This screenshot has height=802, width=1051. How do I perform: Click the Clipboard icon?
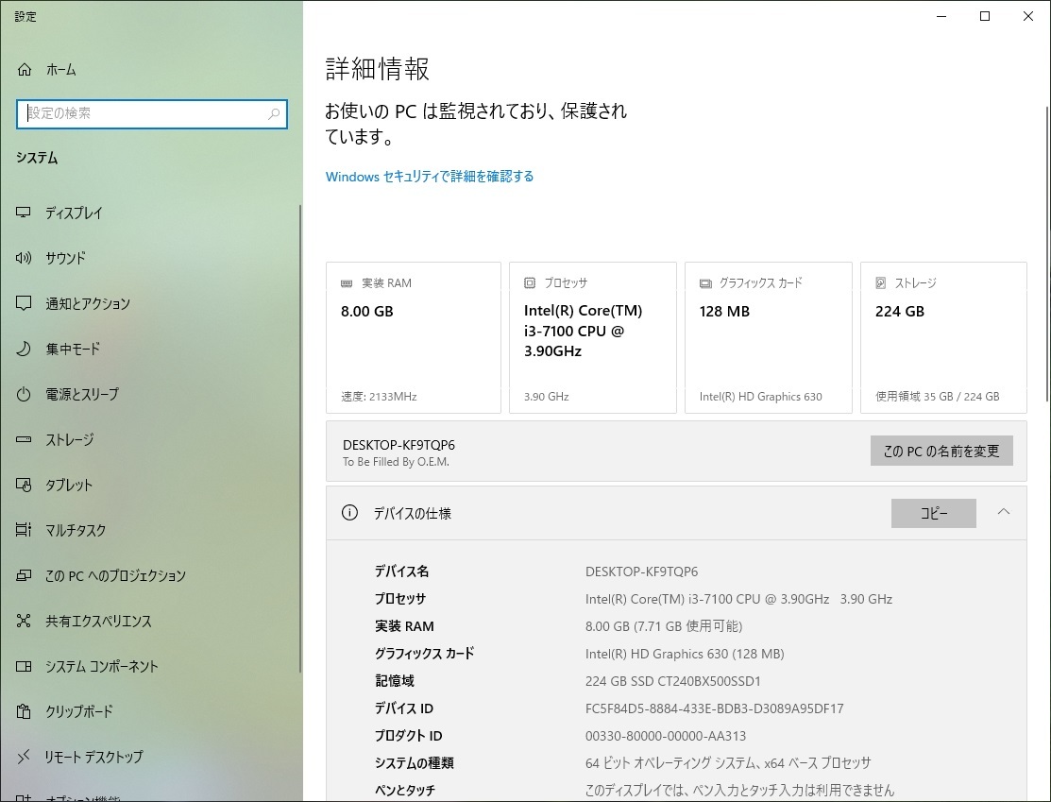click(24, 710)
